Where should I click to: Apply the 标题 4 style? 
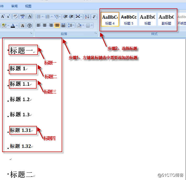pos(110,19)
